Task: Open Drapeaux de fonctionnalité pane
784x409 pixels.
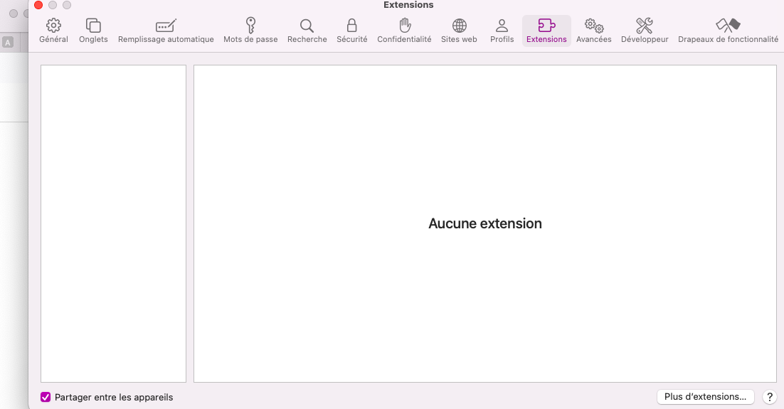Action: 727,31
